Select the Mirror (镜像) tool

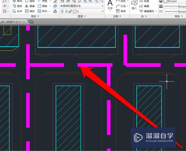[30, 6]
